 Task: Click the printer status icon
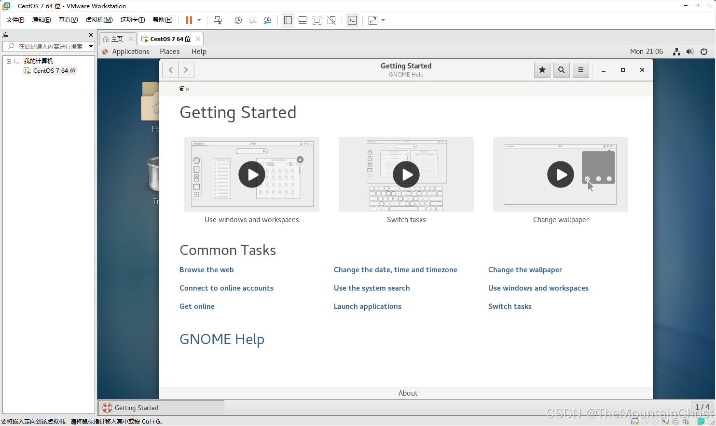click(675, 422)
